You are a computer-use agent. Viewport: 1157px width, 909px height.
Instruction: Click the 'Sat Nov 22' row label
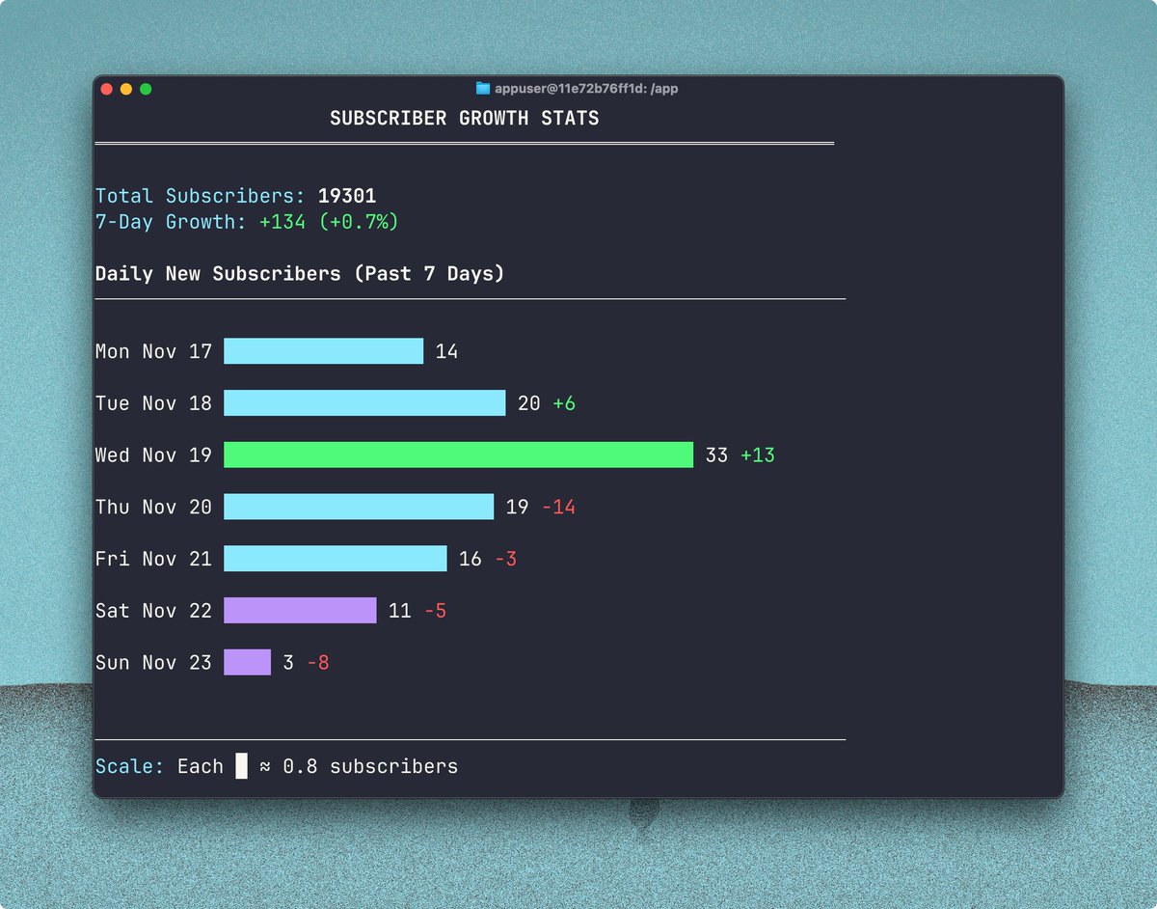153,611
